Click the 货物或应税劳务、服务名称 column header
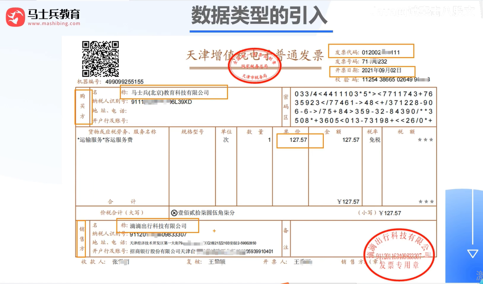483x284 pixels. coord(122,132)
